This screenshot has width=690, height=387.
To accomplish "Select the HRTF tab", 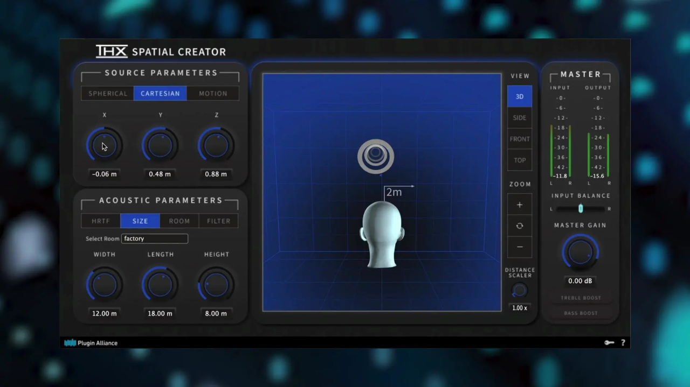I will 100,221.
